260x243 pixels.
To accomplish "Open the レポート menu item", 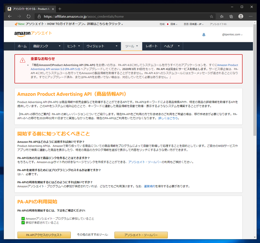I will 151,46.
